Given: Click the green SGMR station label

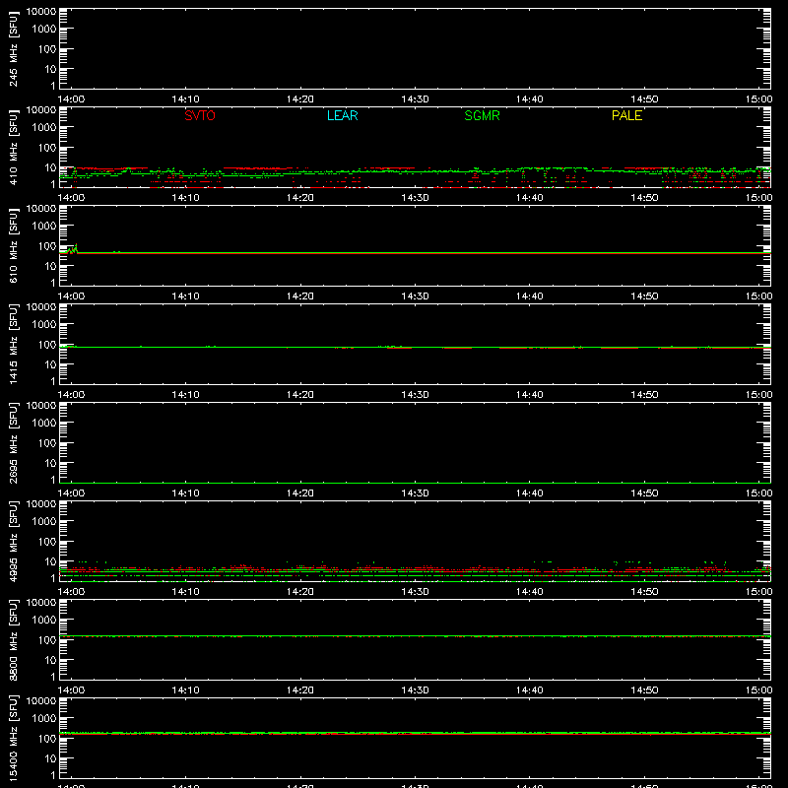Looking at the screenshot, I should point(482,115).
